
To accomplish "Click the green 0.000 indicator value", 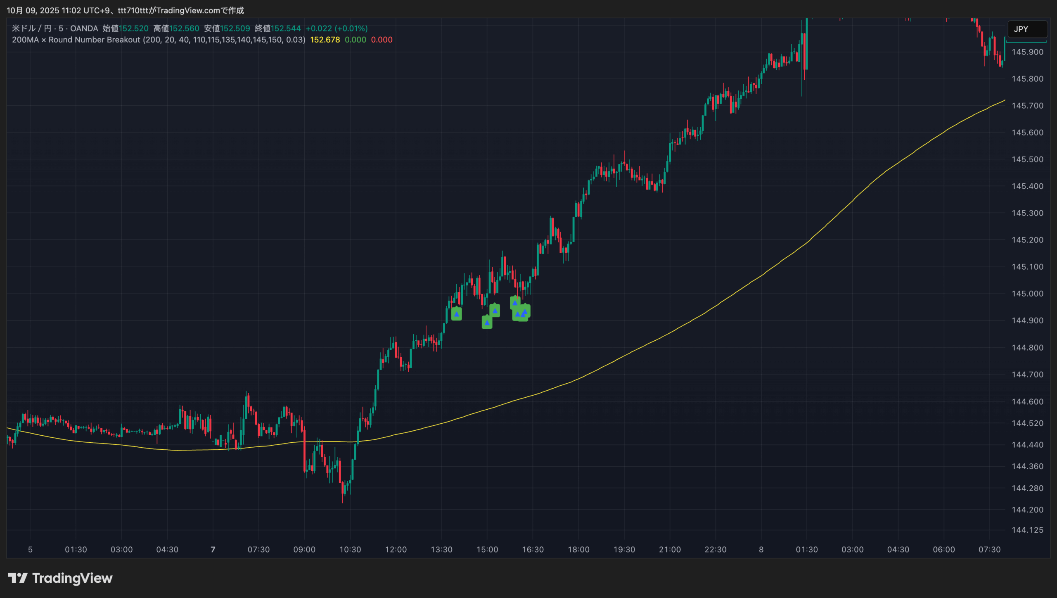I will [x=355, y=40].
